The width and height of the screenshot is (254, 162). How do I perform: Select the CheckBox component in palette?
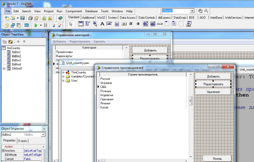(131, 24)
